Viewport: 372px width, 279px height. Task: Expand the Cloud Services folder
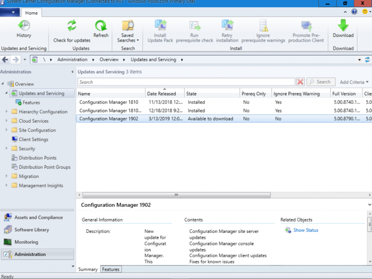click(x=7, y=120)
